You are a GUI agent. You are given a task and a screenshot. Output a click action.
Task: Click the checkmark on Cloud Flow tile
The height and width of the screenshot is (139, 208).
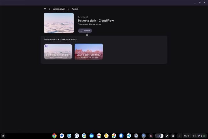click(47, 46)
